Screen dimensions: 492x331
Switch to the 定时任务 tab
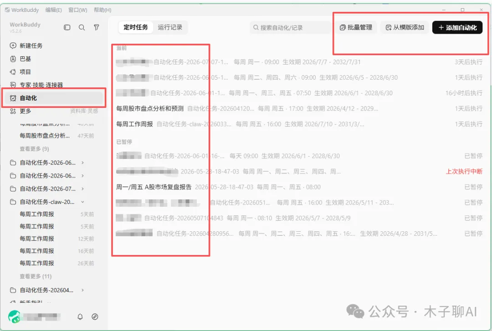(x=136, y=27)
